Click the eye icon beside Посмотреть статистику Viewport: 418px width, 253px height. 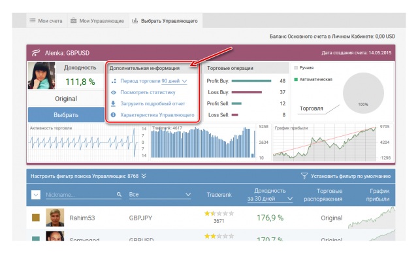pyautogui.click(x=114, y=92)
